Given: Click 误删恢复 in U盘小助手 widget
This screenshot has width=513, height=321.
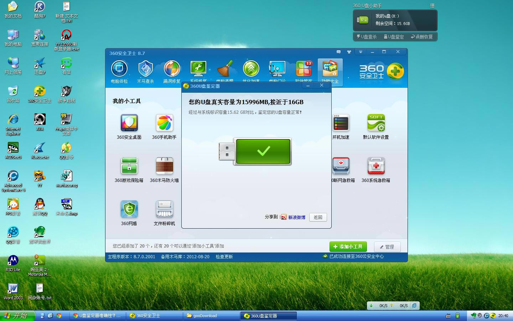Looking at the screenshot, I should (x=422, y=37).
